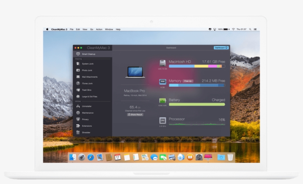Click the MacBook Pro model name
The height and width of the screenshot is (184, 303).
tap(135, 91)
